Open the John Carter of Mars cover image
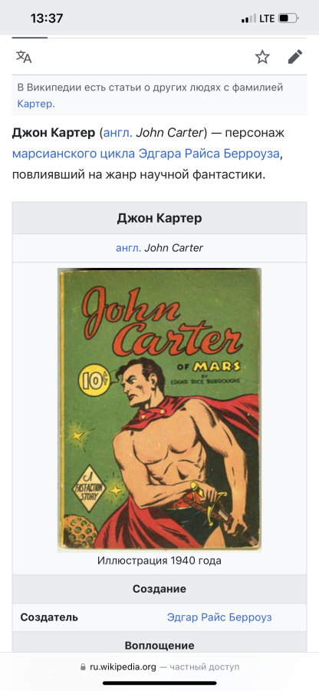The image size is (319, 691). [159, 410]
